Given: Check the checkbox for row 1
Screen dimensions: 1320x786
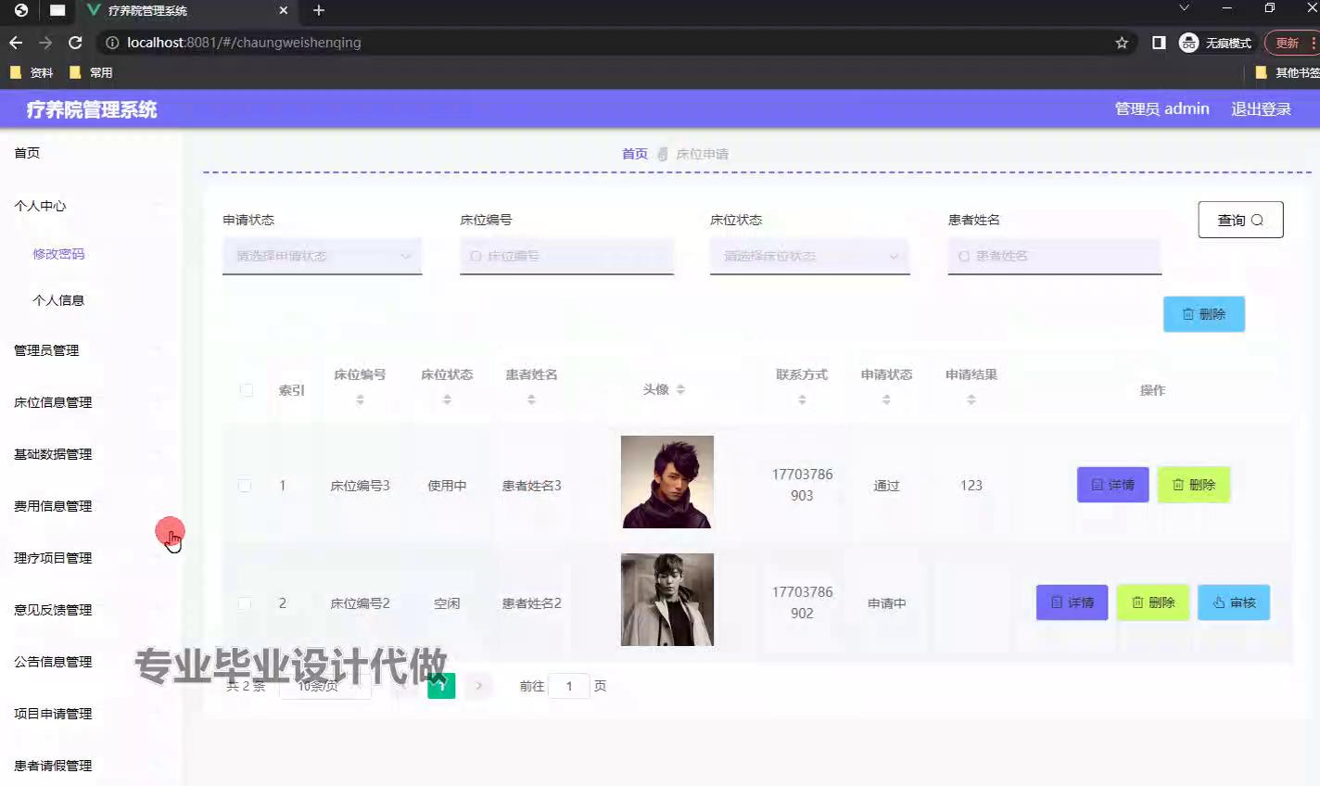Looking at the screenshot, I should 245,486.
